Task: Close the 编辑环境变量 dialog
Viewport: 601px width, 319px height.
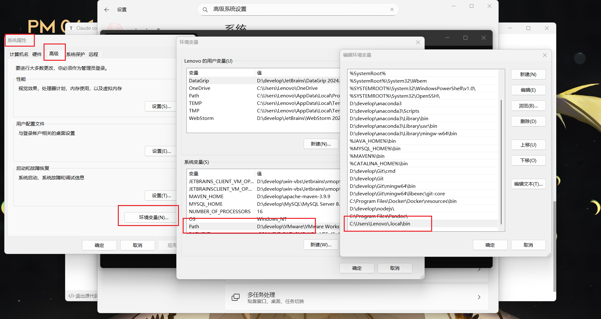Action: point(545,55)
